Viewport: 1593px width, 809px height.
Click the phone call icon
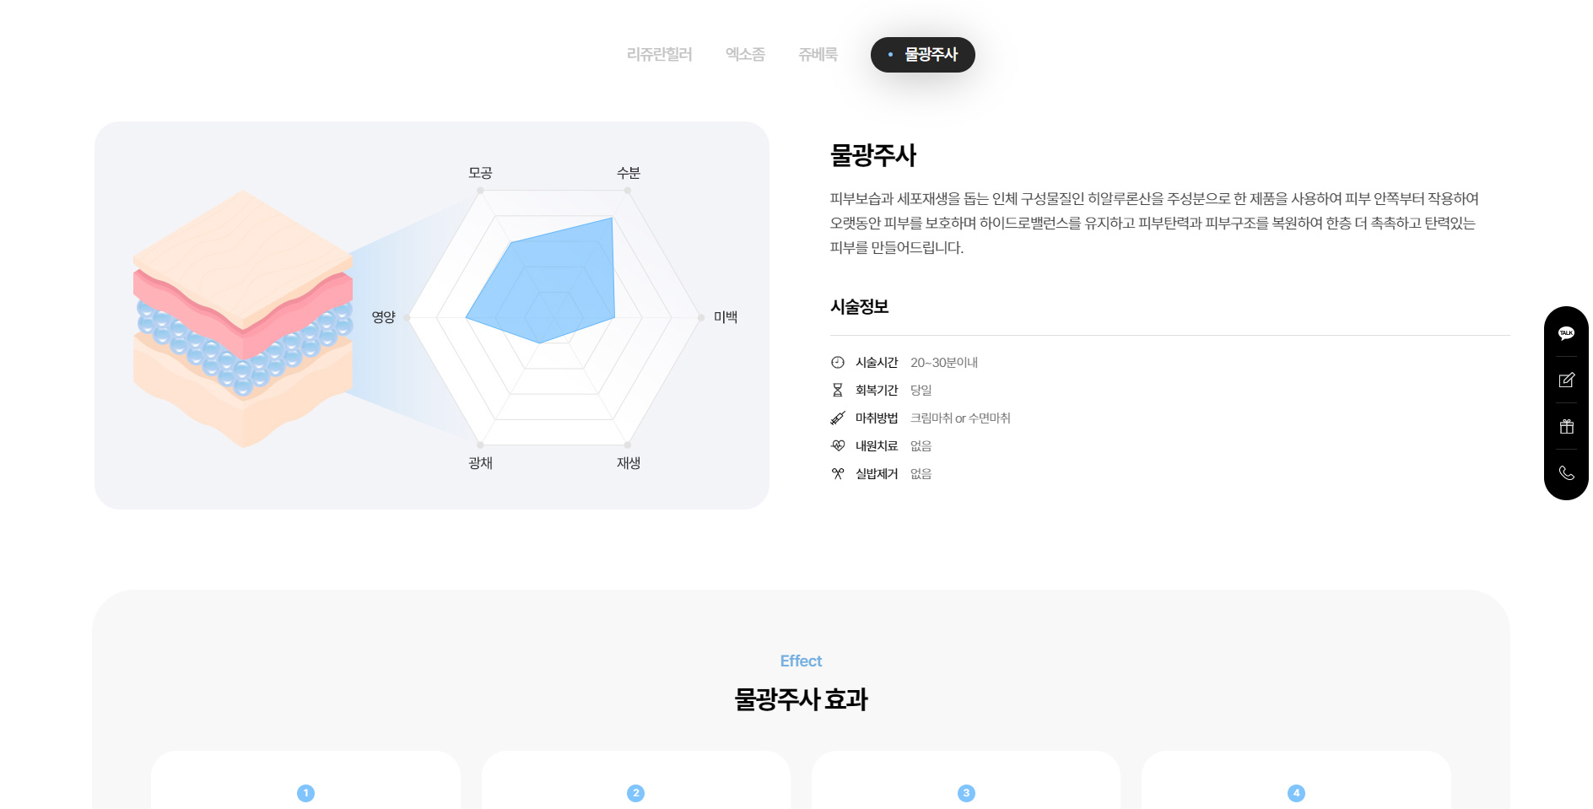(x=1566, y=473)
